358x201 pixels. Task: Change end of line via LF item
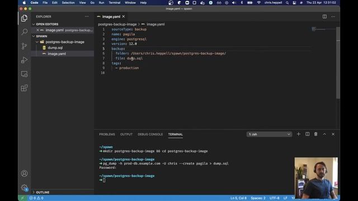point(285,198)
